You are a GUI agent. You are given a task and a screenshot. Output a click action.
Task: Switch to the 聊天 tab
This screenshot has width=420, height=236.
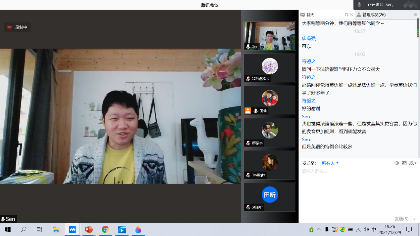point(310,15)
